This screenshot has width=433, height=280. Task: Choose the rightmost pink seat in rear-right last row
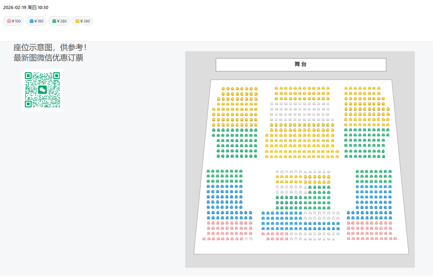[395, 239]
